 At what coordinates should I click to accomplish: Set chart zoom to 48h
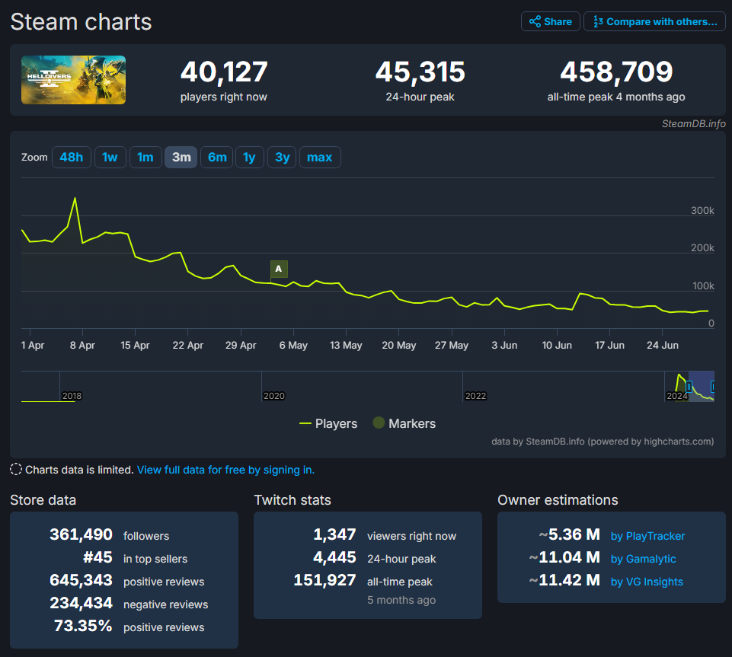point(72,158)
